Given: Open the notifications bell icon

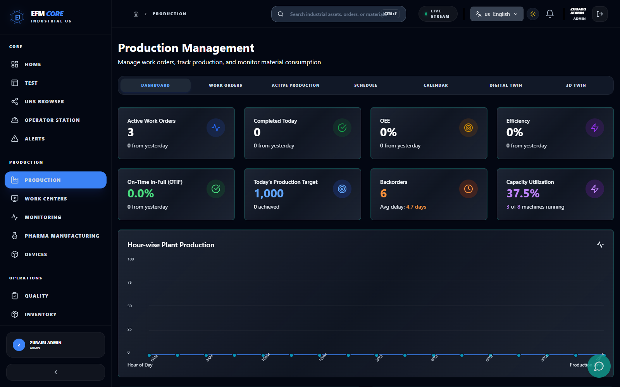Looking at the screenshot, I should point(549,14).
